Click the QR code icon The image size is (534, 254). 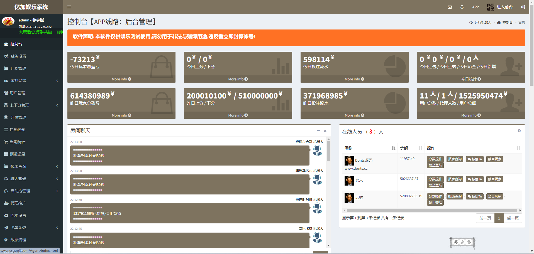click(x=490, y=7)
